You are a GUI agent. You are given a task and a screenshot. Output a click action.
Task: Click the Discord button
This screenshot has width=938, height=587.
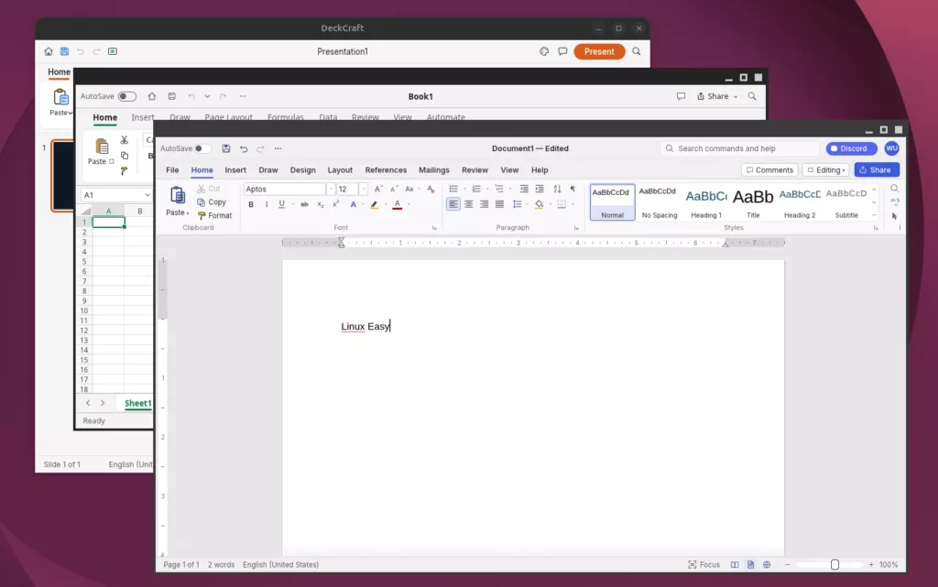pyautogui.click(x=851, y=148)
